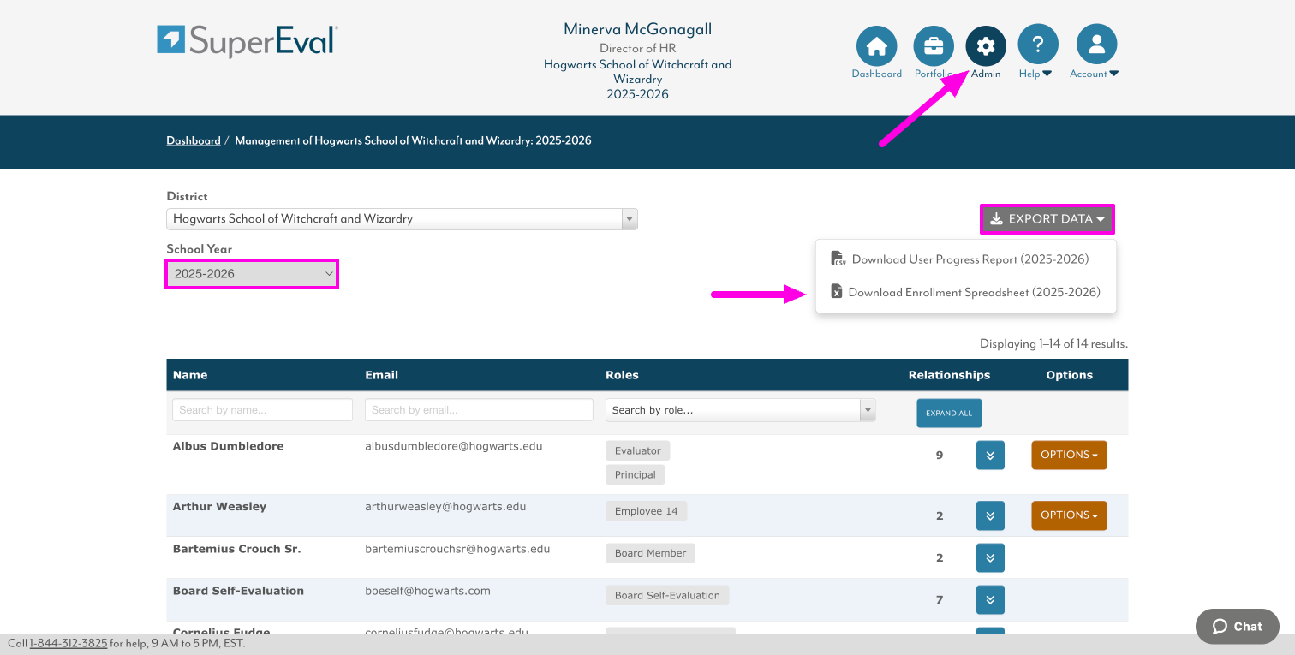
Task: Open Options for Albus Dumbledore
Action: tap(1069, 455)
